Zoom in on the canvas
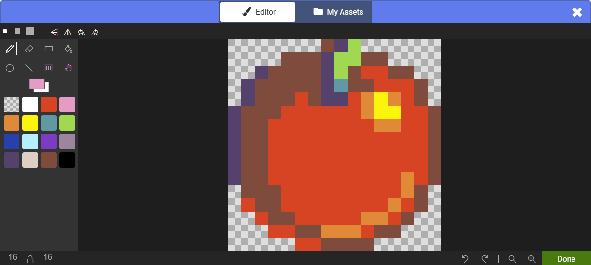The height and width of the screenshot is (265, 591). coord(532,259)
